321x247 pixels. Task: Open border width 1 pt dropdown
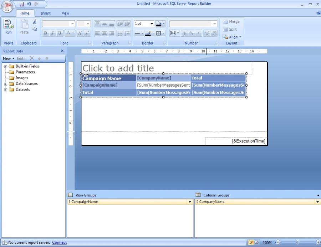[x=152, y=24]
